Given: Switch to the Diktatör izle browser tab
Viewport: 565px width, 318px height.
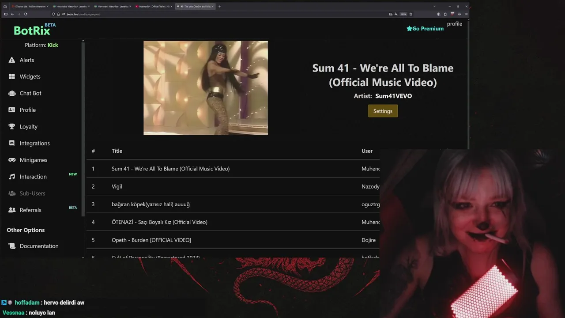Looking at the screenshot, I should point(30,7).
